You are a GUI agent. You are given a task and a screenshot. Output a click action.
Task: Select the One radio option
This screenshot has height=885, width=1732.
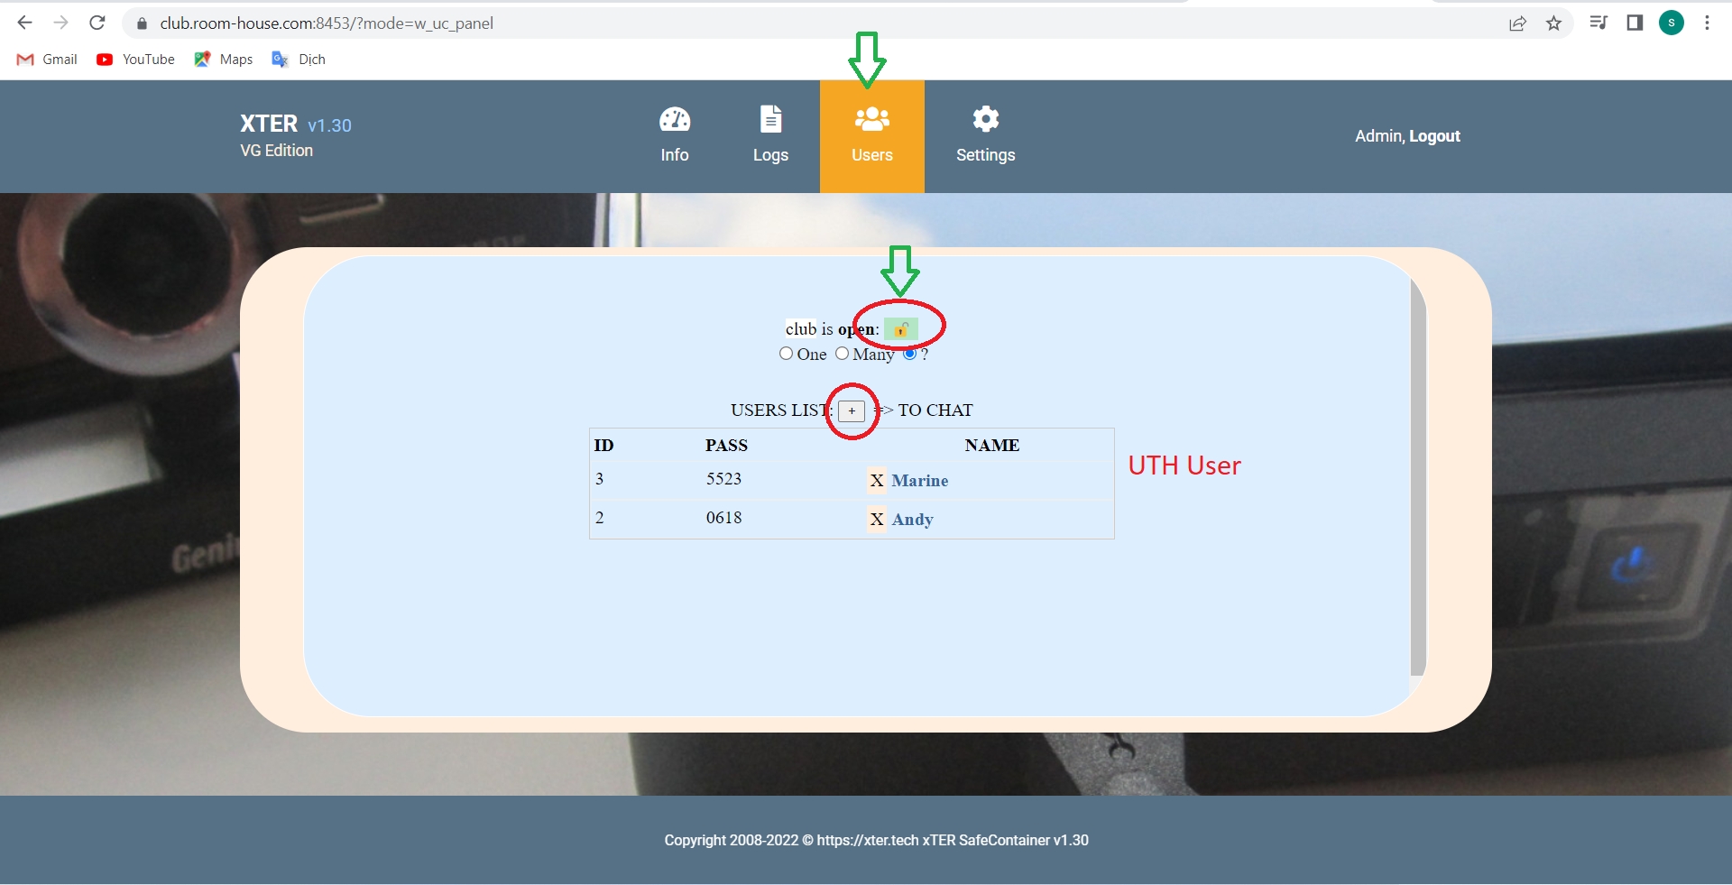coord(787,354)
